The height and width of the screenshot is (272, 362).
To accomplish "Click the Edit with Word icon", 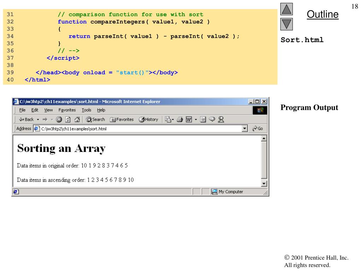I will pyautogui.click(x=189, y=119).
